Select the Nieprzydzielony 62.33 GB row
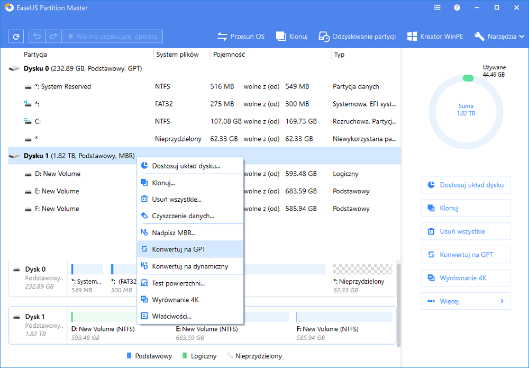This screenshot has width=529, height=368. coord(204,139)
